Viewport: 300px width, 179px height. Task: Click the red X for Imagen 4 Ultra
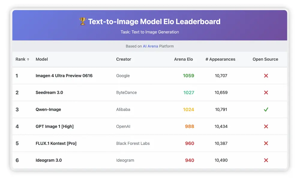(x=266, y=76)
